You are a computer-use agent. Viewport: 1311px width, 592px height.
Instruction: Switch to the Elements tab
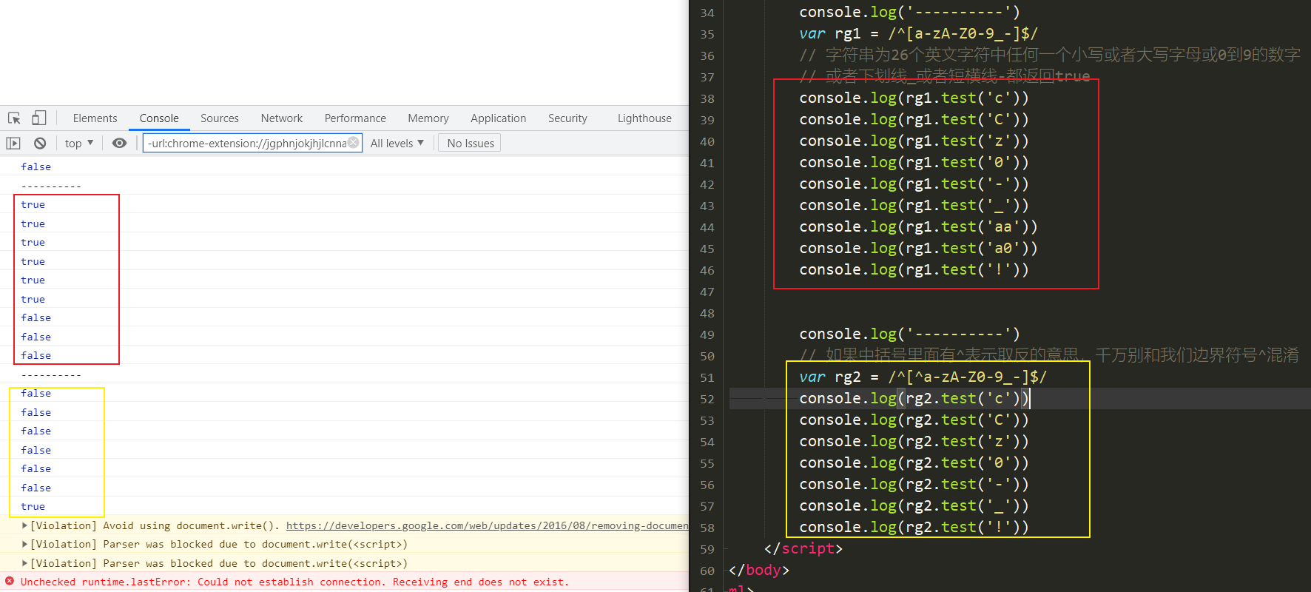point(95,118)
